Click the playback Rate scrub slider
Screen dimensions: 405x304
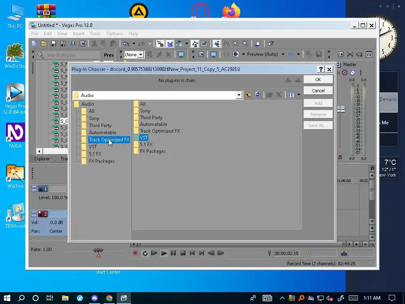click(98, 250)
